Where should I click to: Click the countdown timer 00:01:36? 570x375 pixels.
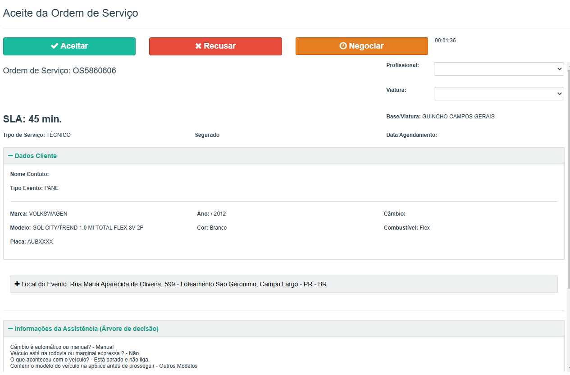click(x=445, y=41)
